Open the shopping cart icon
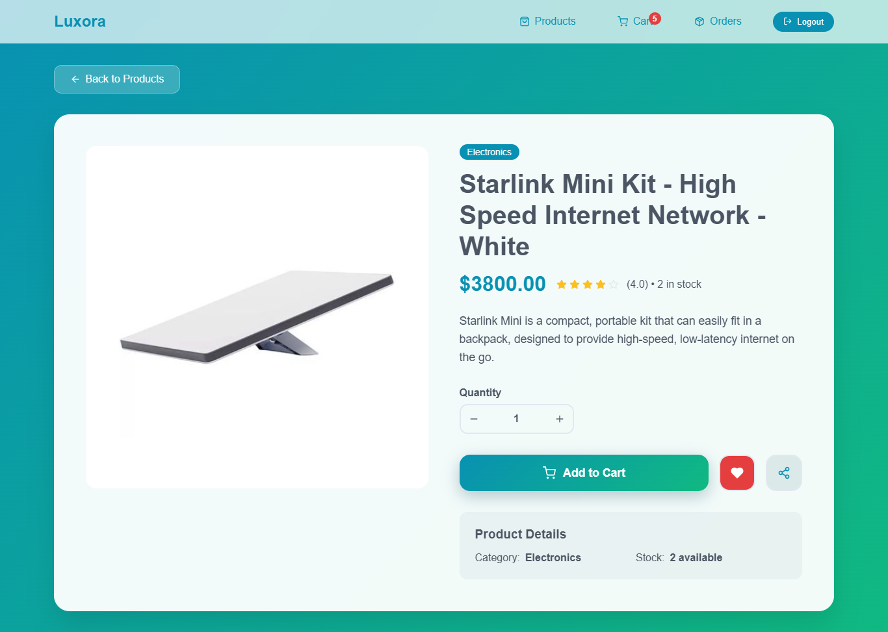Screen dimensions: 888x632 click(x=623, y=21)
